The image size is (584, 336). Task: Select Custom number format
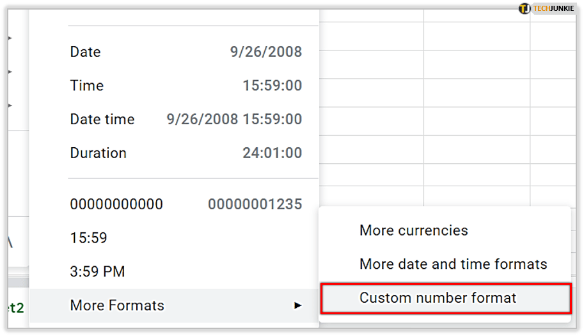(x=438, y=298)
